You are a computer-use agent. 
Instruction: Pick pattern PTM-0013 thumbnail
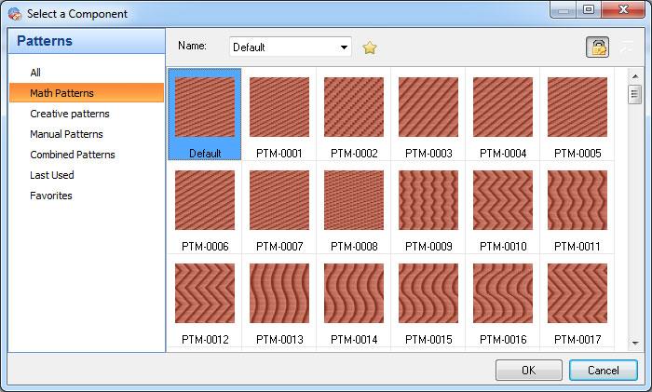(x=279, y=293)
